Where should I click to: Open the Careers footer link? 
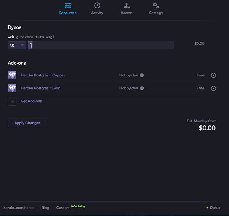63,208
